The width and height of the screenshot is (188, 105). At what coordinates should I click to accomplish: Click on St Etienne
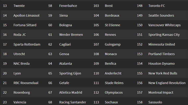point(113,25)
